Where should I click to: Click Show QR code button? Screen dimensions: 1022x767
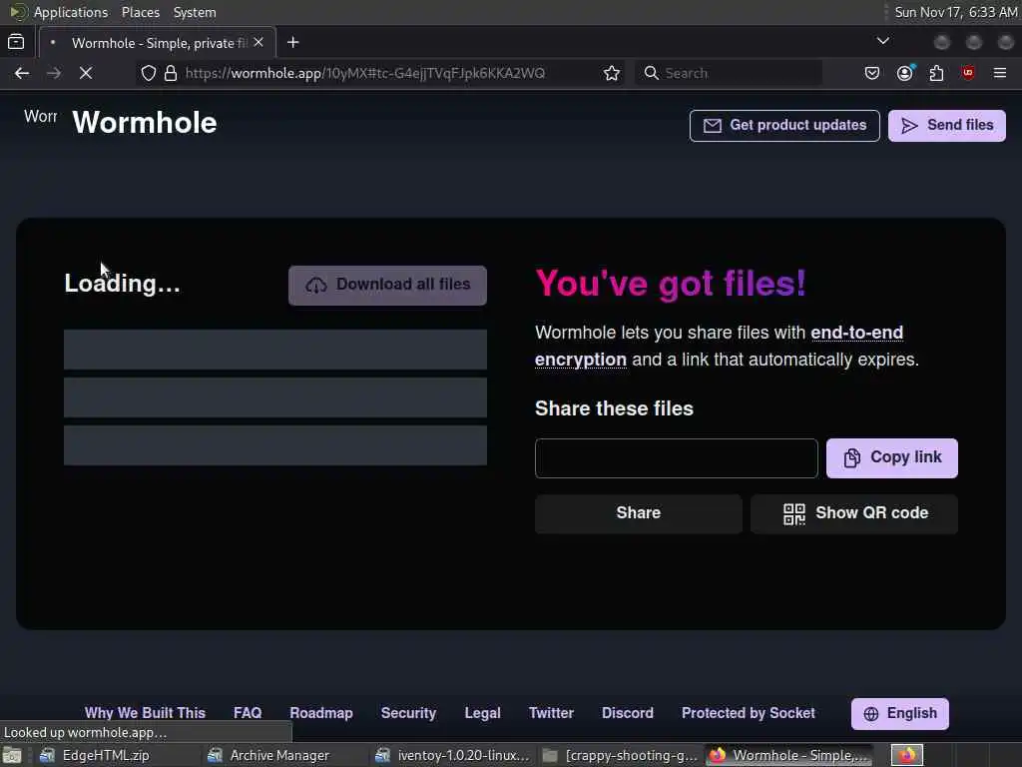(x=854, y=513)
